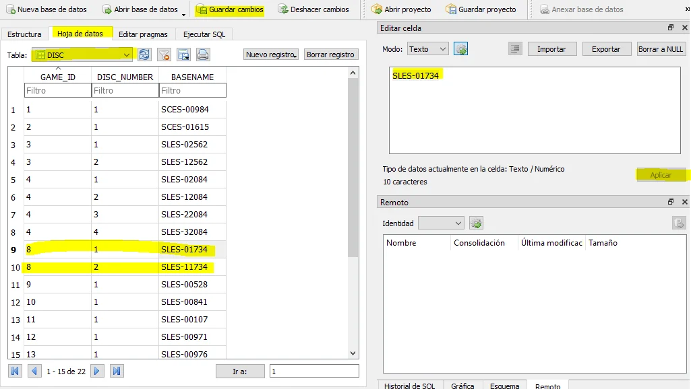
Task: Switch to the Hoja de datos tab
Action: (x=80, y=34)
